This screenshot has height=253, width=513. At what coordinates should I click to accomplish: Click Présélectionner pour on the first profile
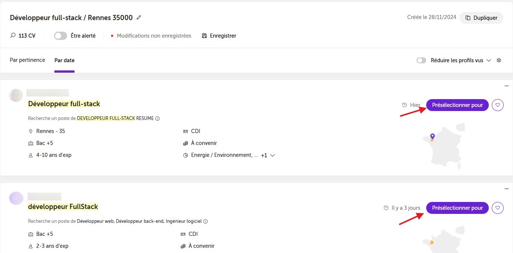point(457,105)
